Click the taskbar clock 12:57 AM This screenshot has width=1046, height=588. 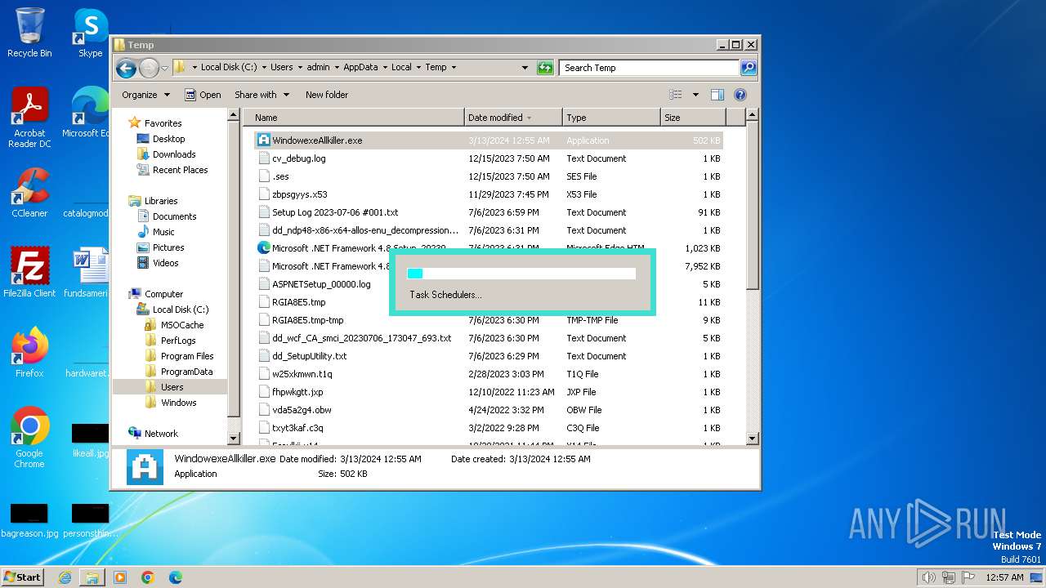click(1004, 577)
